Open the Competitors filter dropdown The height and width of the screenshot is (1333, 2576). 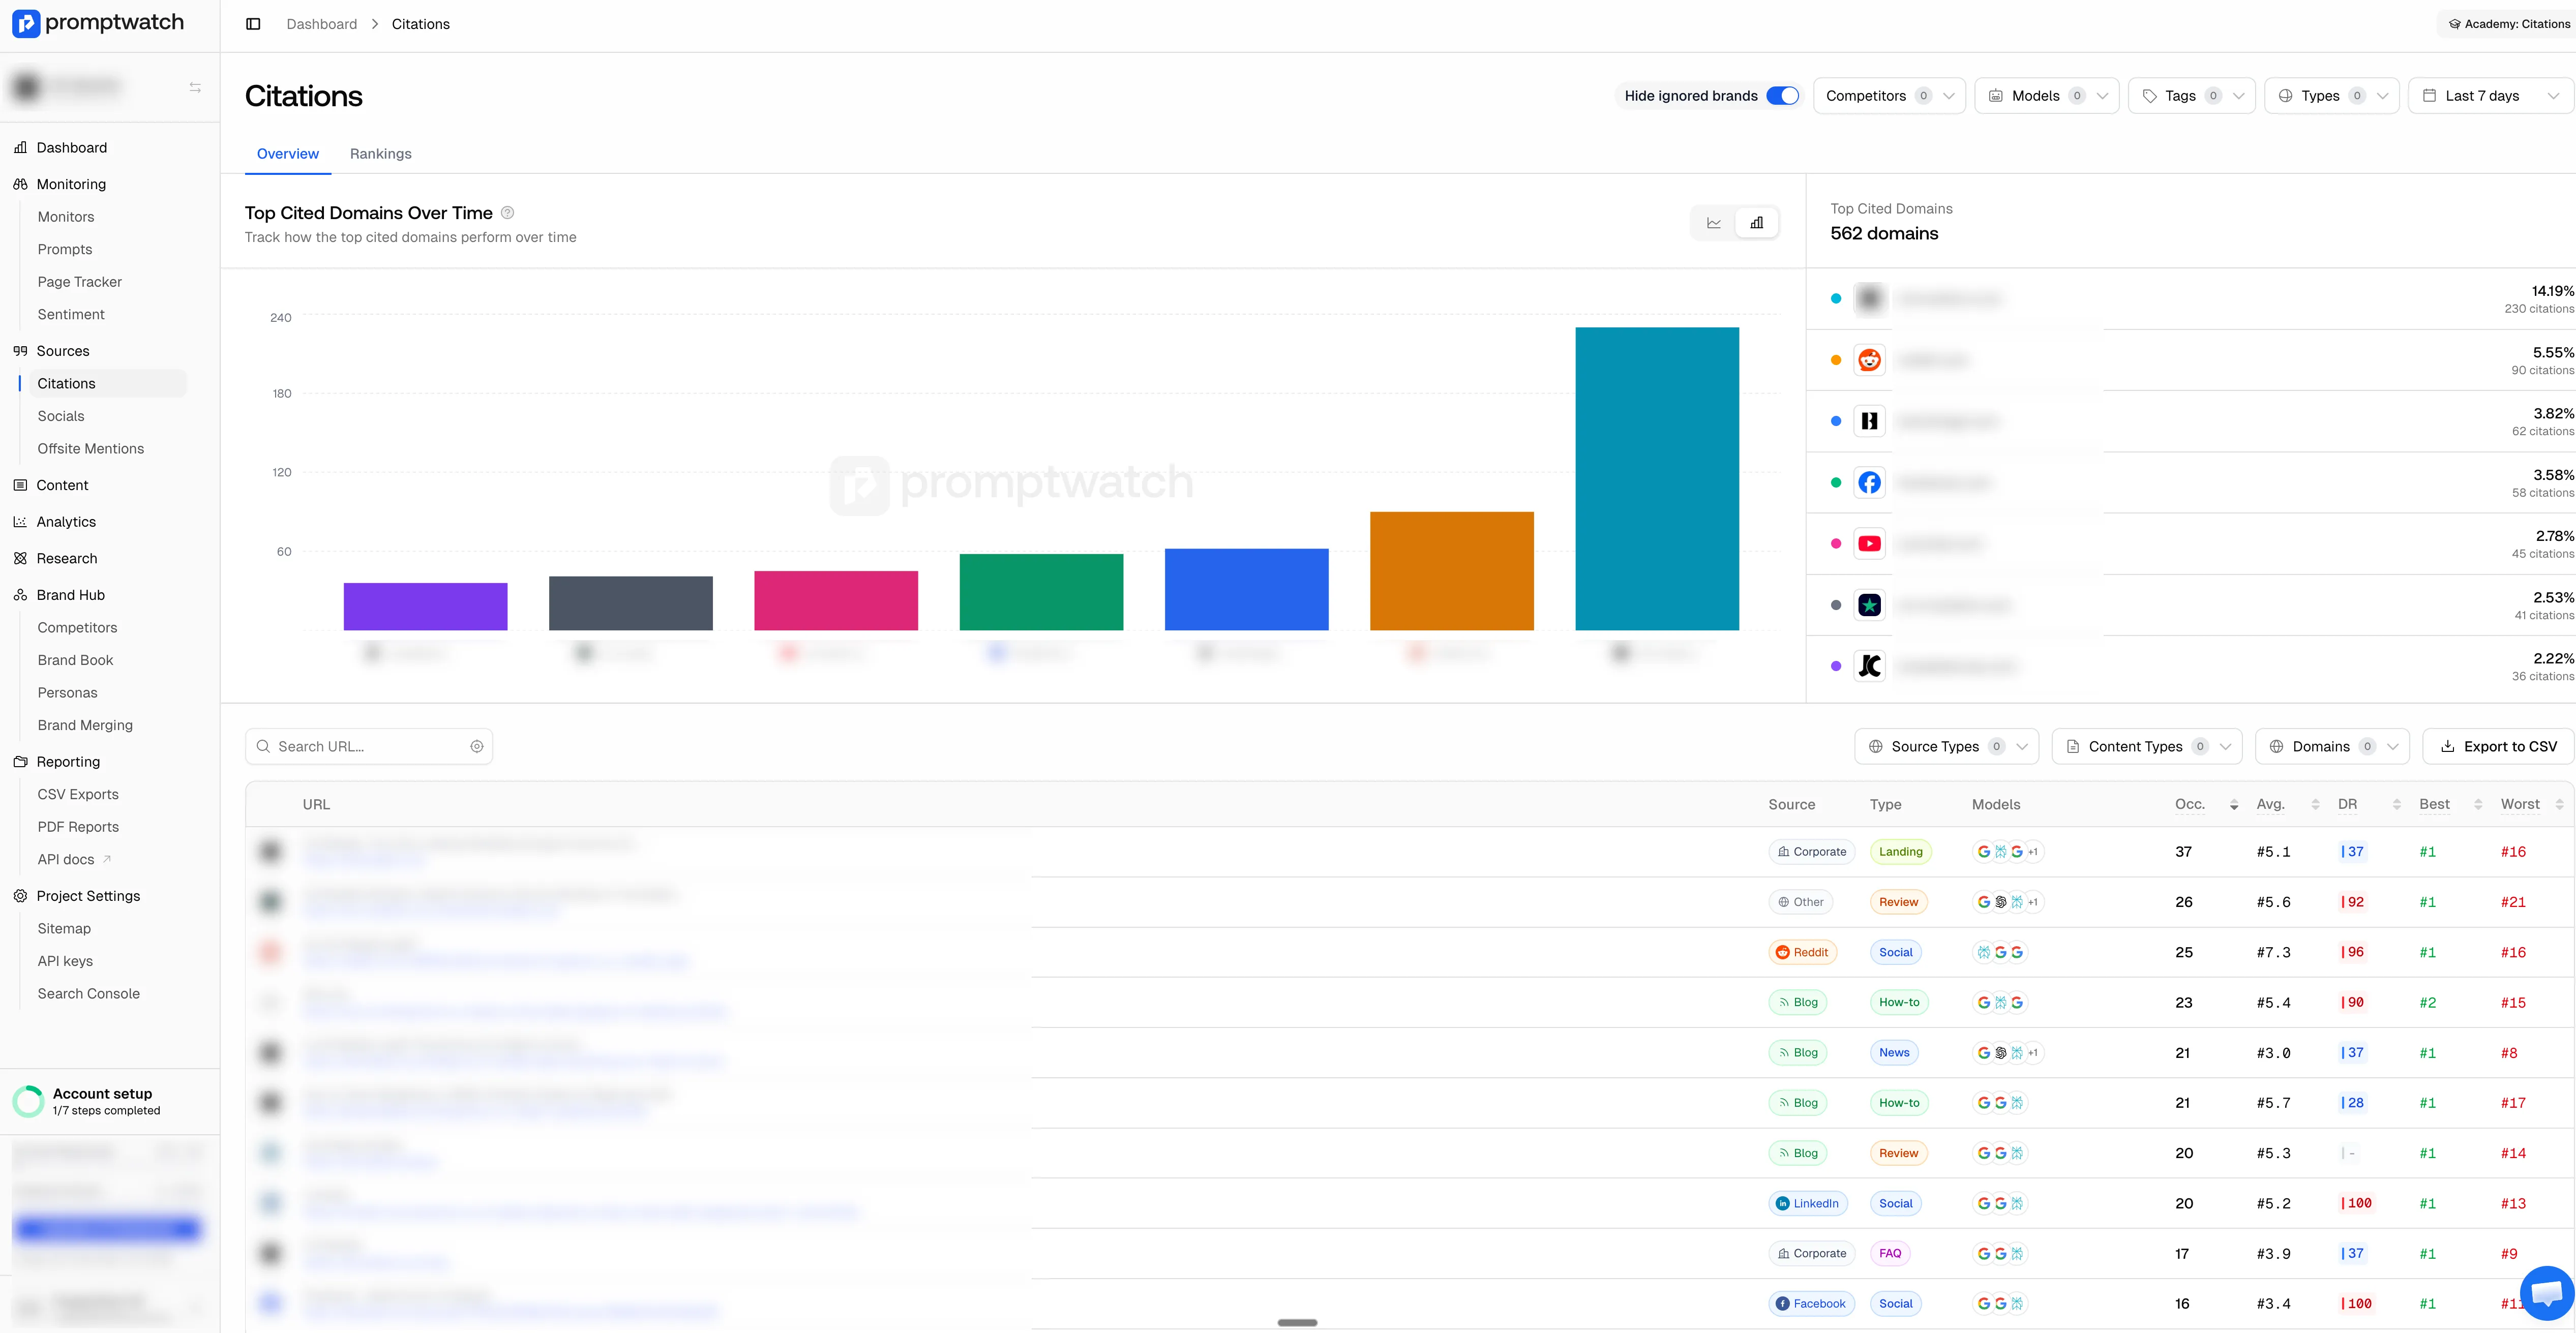1888,96
